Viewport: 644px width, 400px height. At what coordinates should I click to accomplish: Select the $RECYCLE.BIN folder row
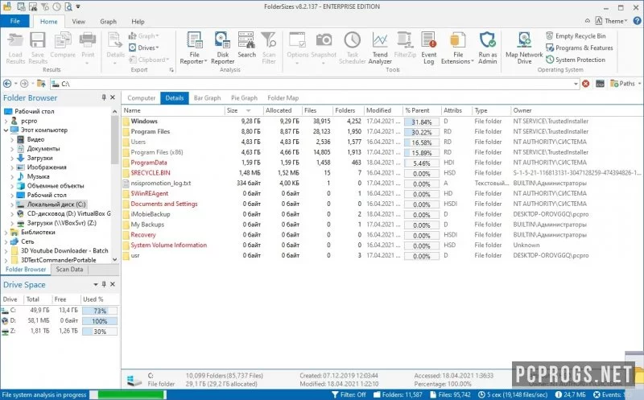[x=383, y=173]
